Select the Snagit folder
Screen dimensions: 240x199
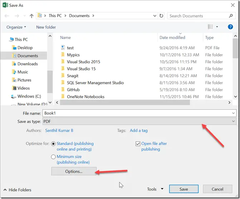coord(73,76)
